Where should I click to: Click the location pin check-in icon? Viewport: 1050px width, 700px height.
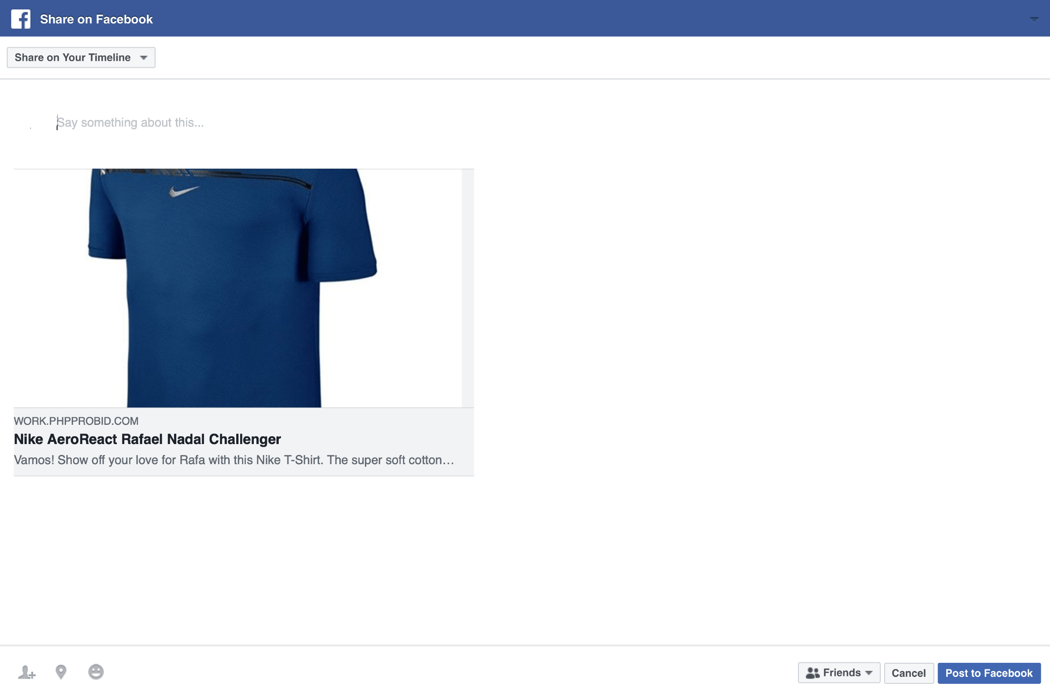(x=61, y=672)
